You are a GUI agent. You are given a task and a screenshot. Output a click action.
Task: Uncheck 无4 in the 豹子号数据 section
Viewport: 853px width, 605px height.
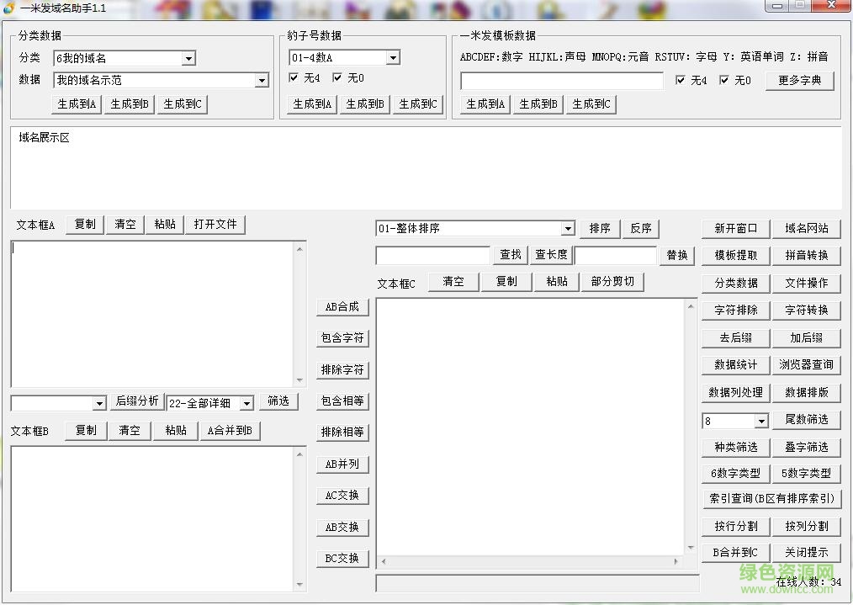point(292,77)
